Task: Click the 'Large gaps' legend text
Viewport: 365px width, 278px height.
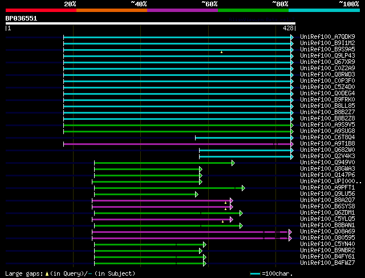Action: click(24, 273)
